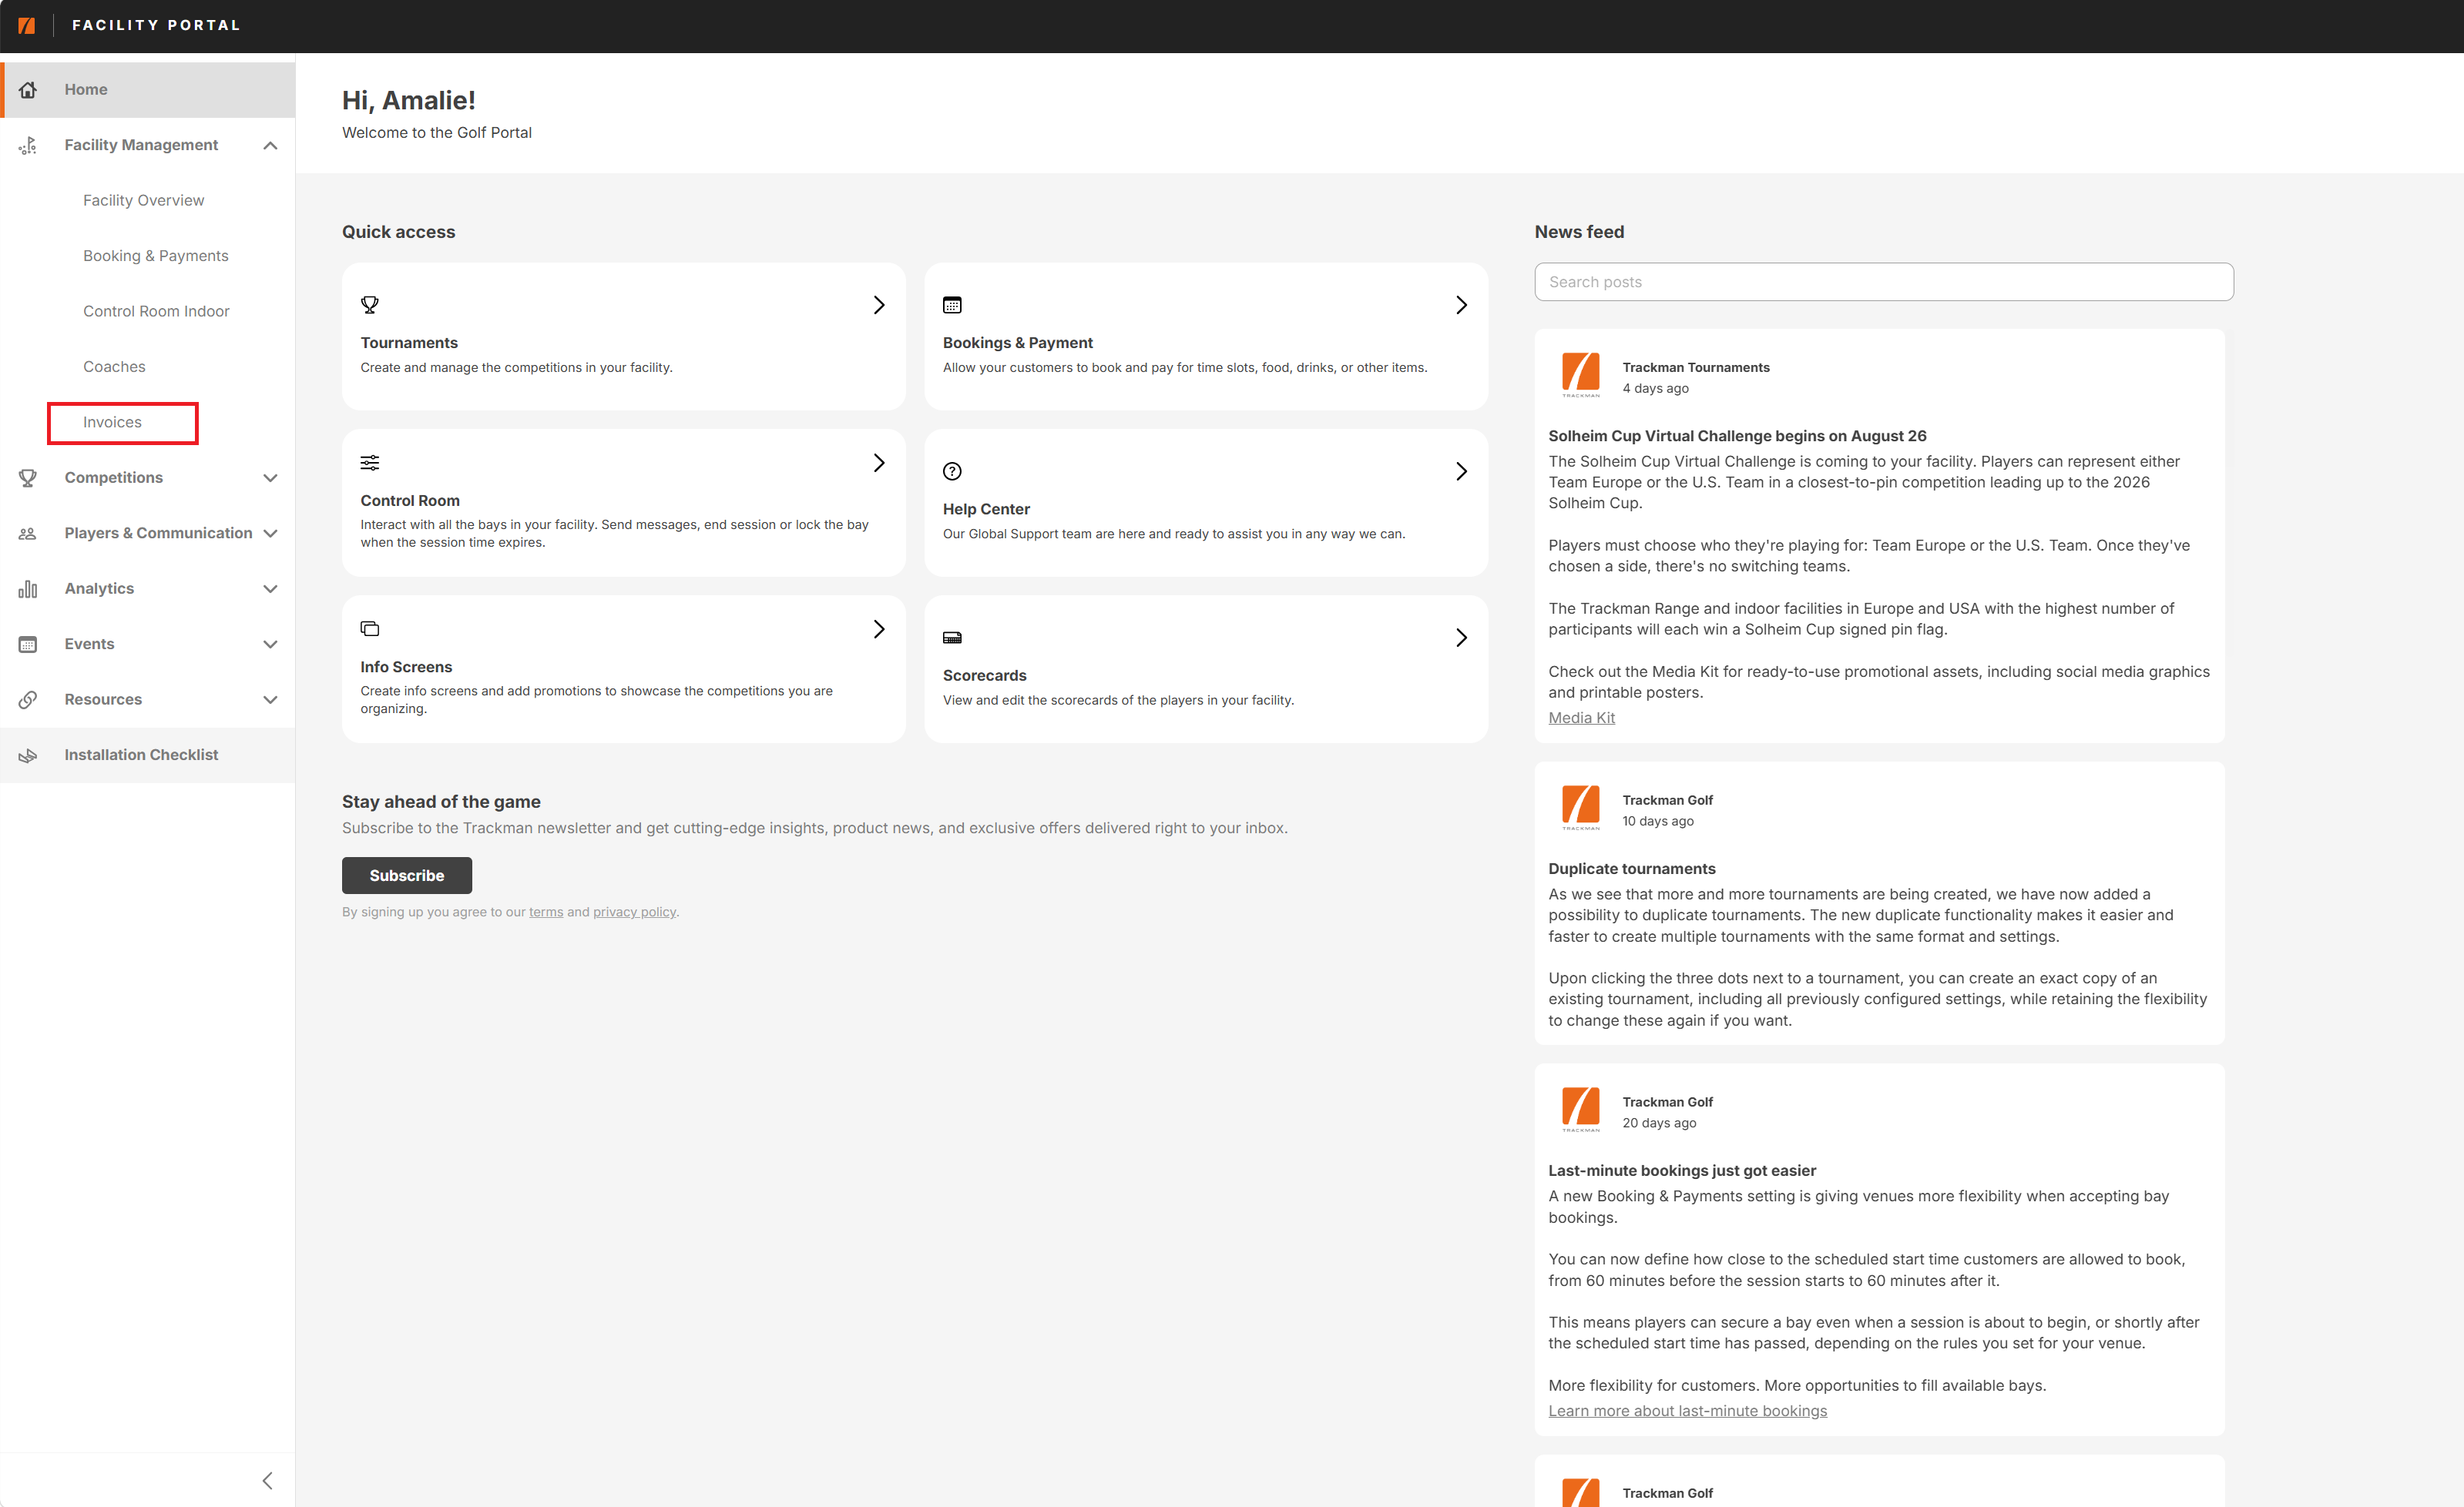Image resolution: width=2464 pixels, height=1507 pixels.
Task: Open Tournaments card via its arrow
Action: pyautogui.click(x=879, y=305)
